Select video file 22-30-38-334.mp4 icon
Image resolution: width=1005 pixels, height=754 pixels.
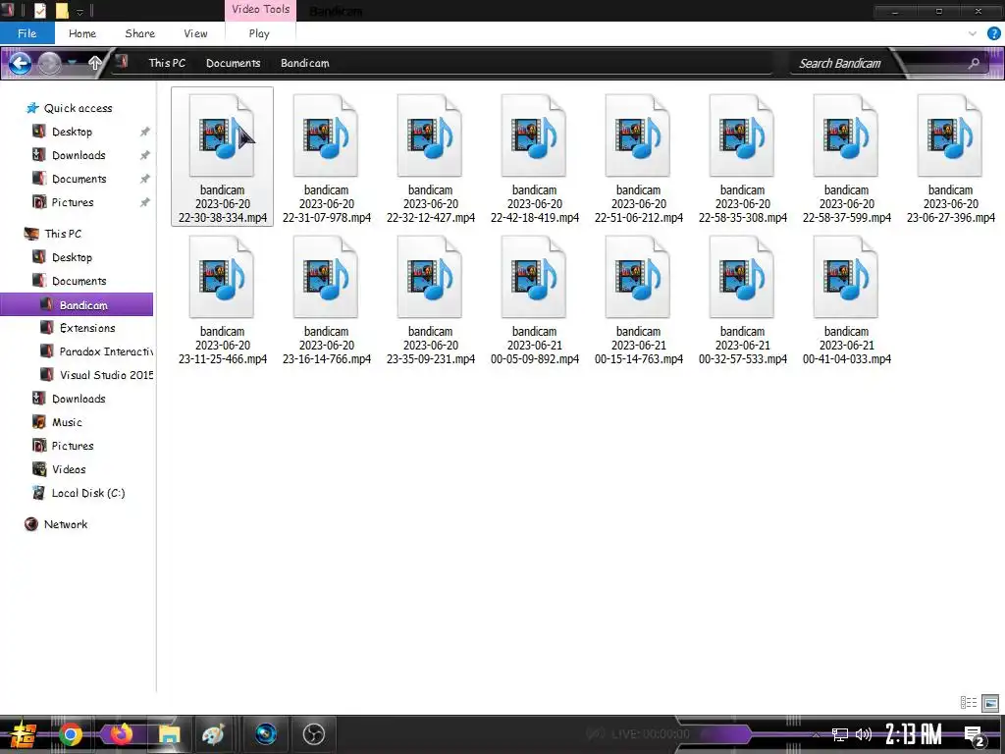tap(222, 135)
